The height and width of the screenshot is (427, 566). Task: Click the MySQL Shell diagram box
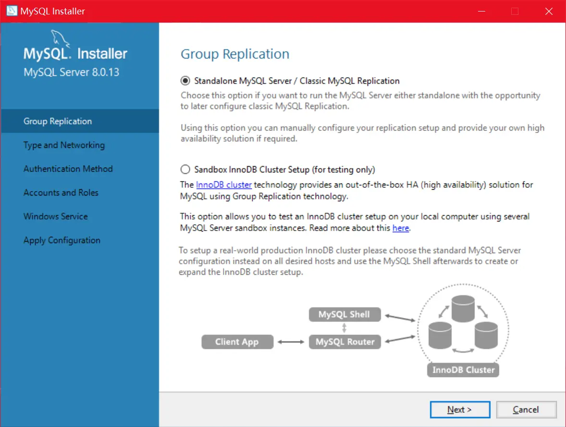(345, 315)
